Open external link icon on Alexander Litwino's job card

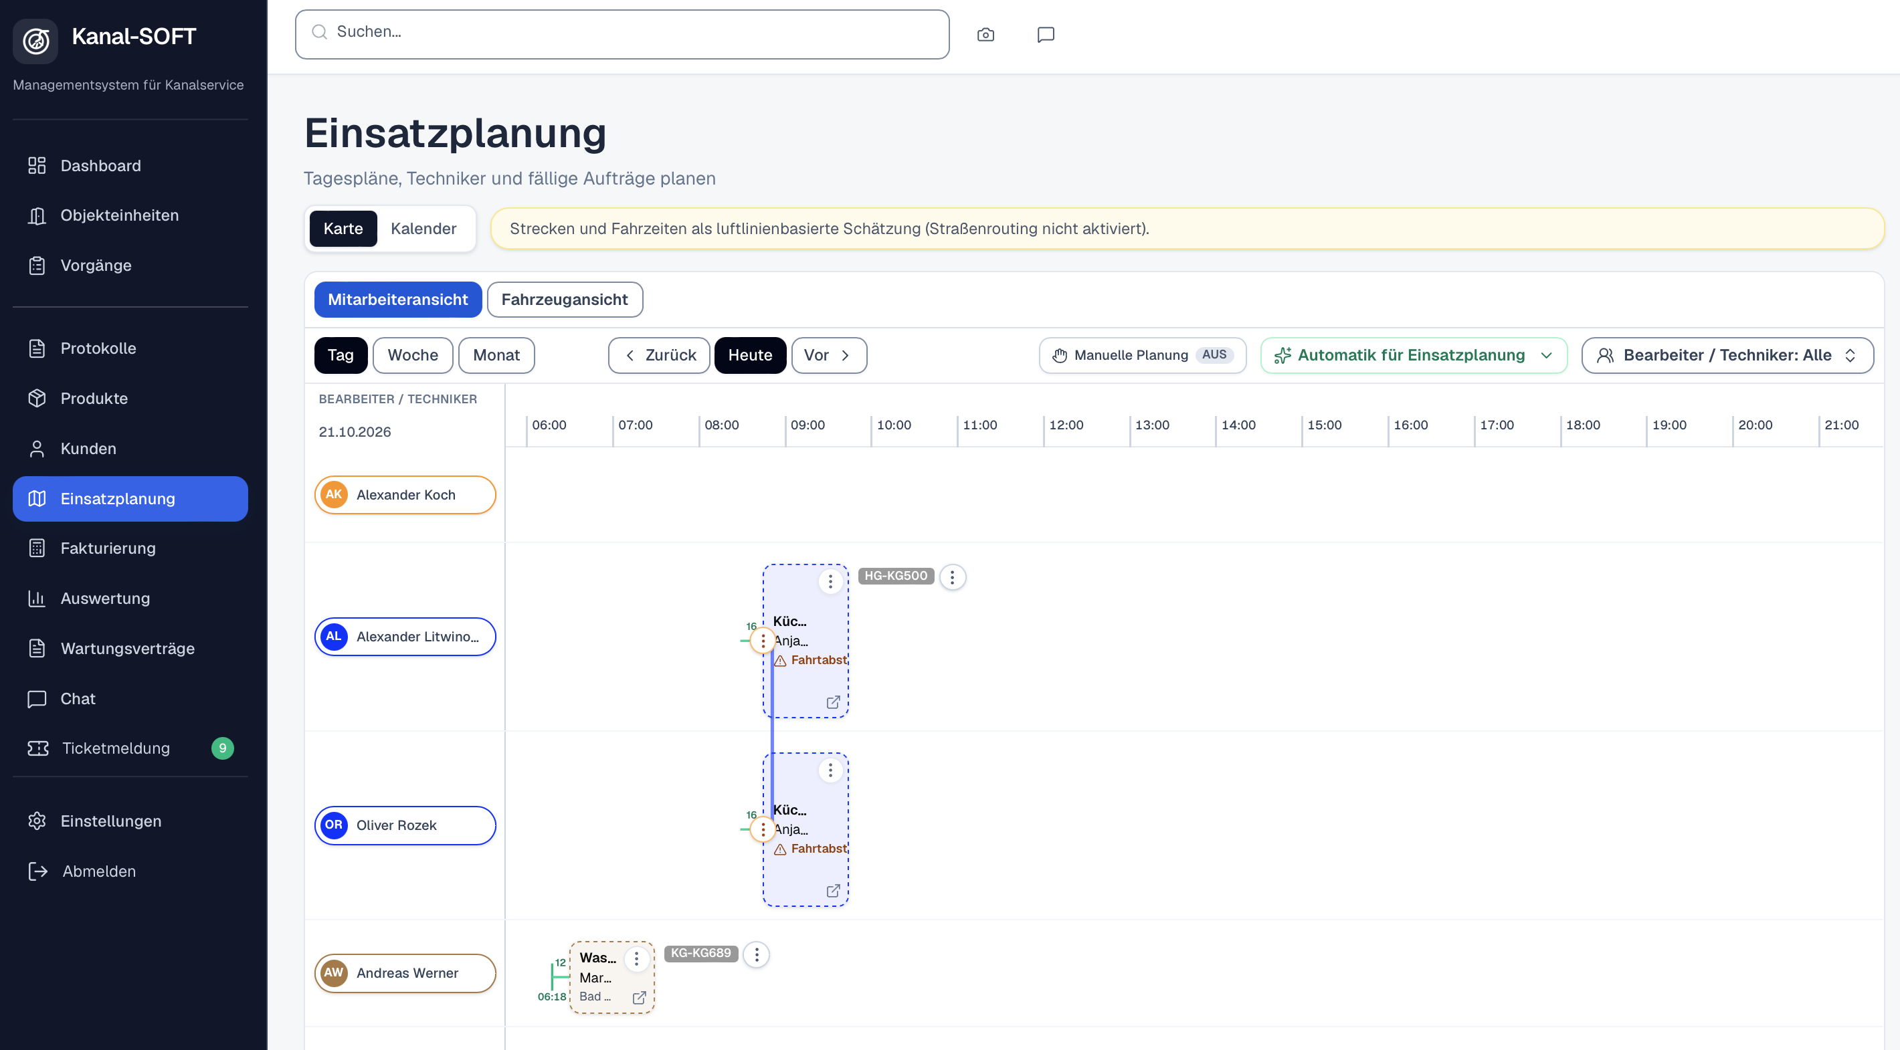[833, 702]
